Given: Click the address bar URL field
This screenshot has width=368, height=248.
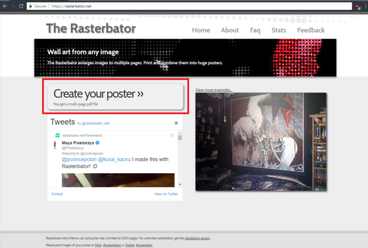Looking at the screenshot, I should point(184,5).
